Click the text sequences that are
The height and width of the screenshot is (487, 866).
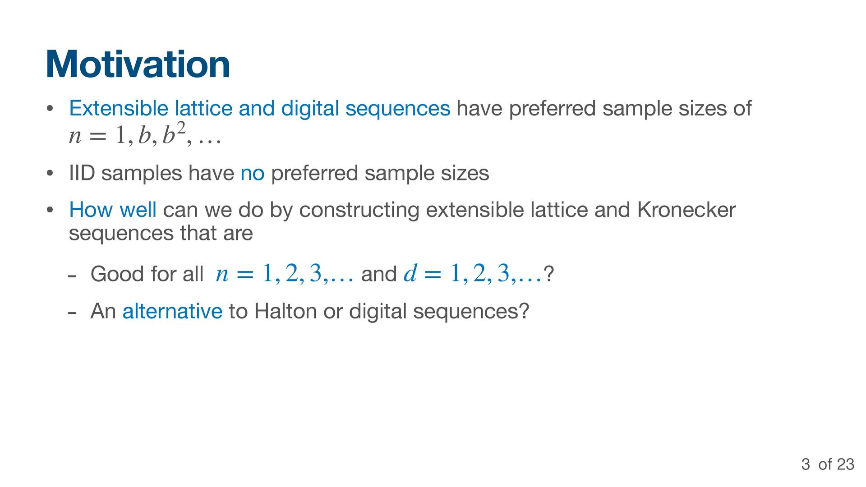(x=161, y=233)
